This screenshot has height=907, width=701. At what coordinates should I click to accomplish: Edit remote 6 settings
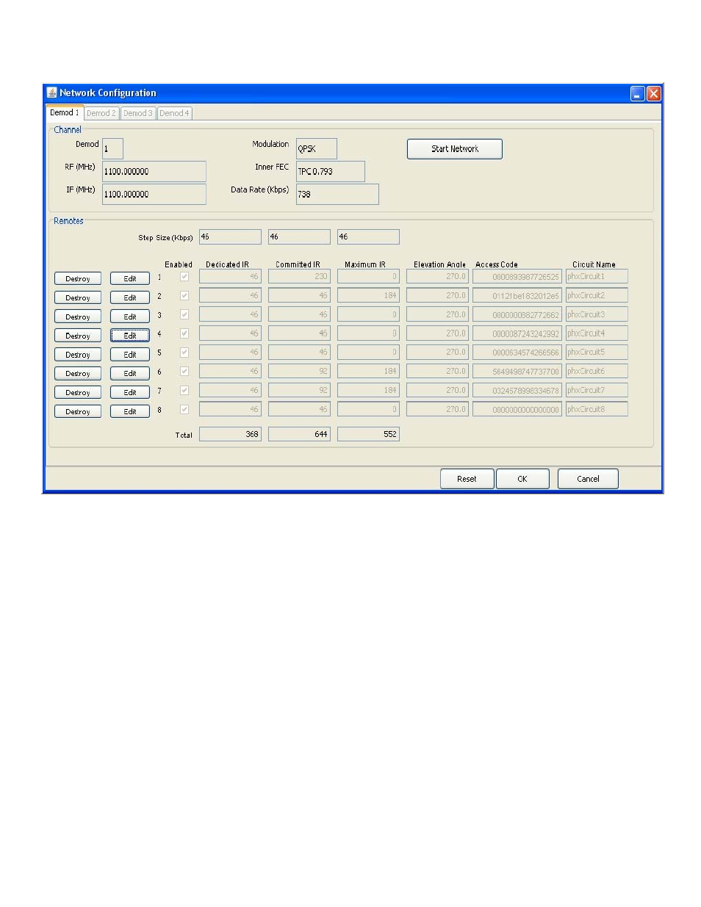click(130, 374)
